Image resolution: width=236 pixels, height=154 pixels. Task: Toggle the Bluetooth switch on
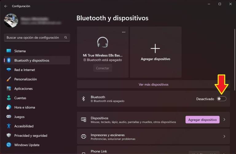pyautogui.click(x=221, y=99)
